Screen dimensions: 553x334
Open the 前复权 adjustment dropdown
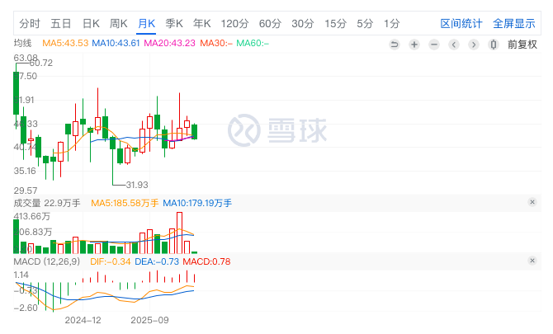(522, 45)
